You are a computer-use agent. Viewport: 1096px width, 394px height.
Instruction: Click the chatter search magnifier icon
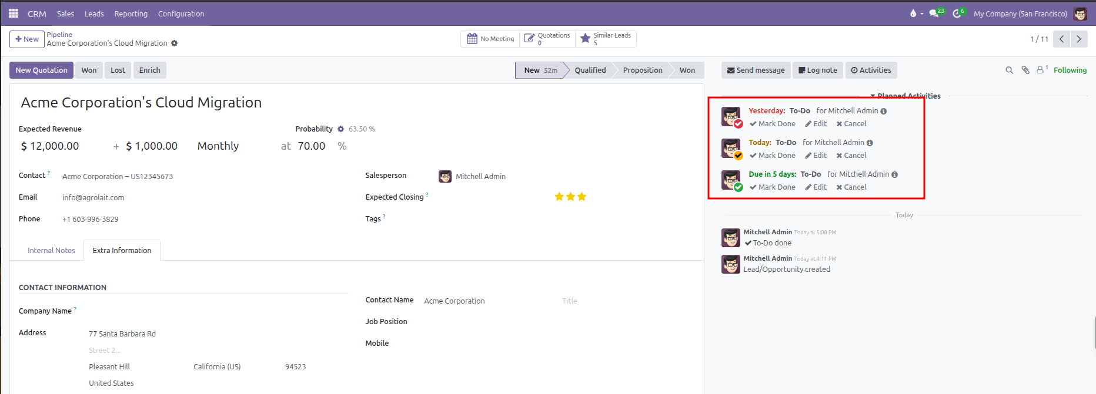tap(1010, 70)
